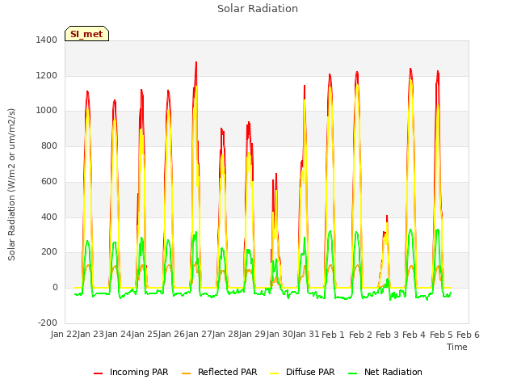Click the Jan 30 x-axis date label
Screen dimensions: 517x388
pyautogui.click(x=280, y=335)
